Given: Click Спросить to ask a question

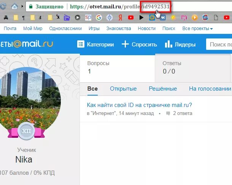Looking at the screenshot, I should tap(139, 44).
